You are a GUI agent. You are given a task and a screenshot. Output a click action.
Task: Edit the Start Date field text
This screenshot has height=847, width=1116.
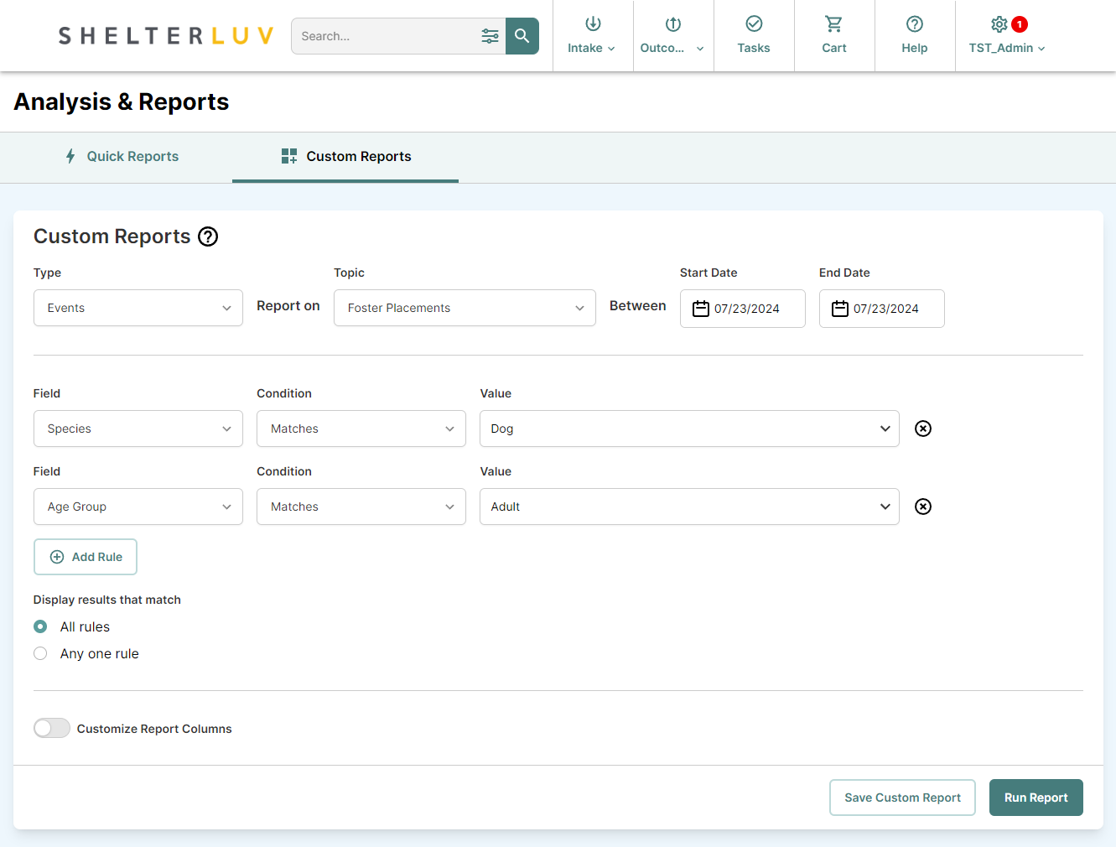[x=747, y=309]
